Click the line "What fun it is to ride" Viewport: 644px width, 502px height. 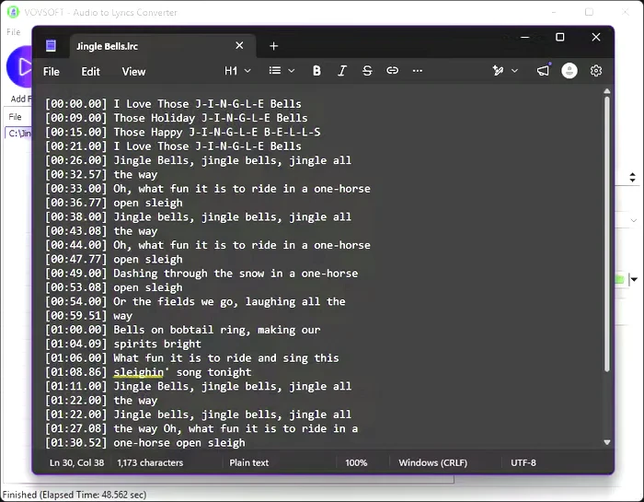(x=182, y=358)
